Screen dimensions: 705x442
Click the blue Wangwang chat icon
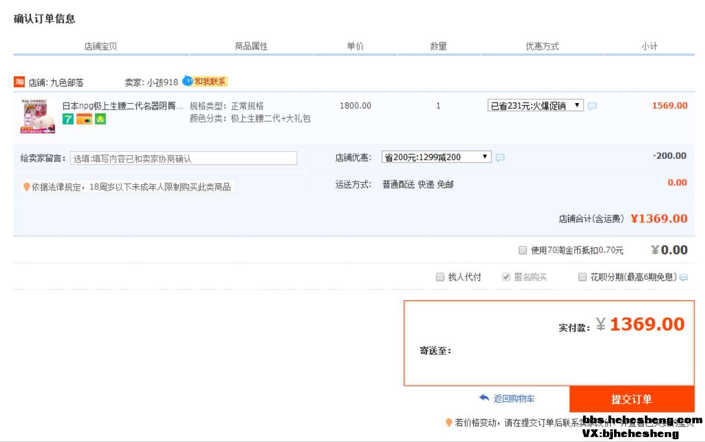(x=188, y=81)
